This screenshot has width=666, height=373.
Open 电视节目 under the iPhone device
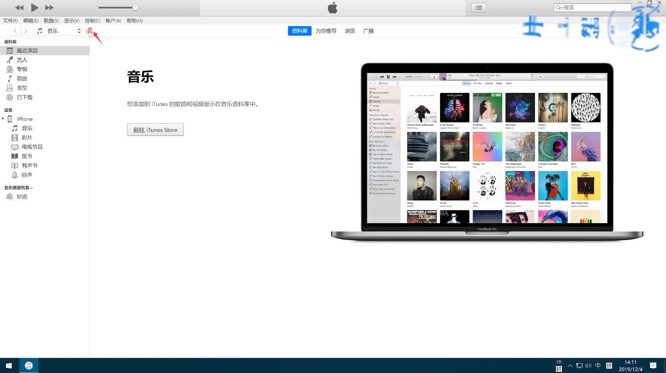point(45,147)
